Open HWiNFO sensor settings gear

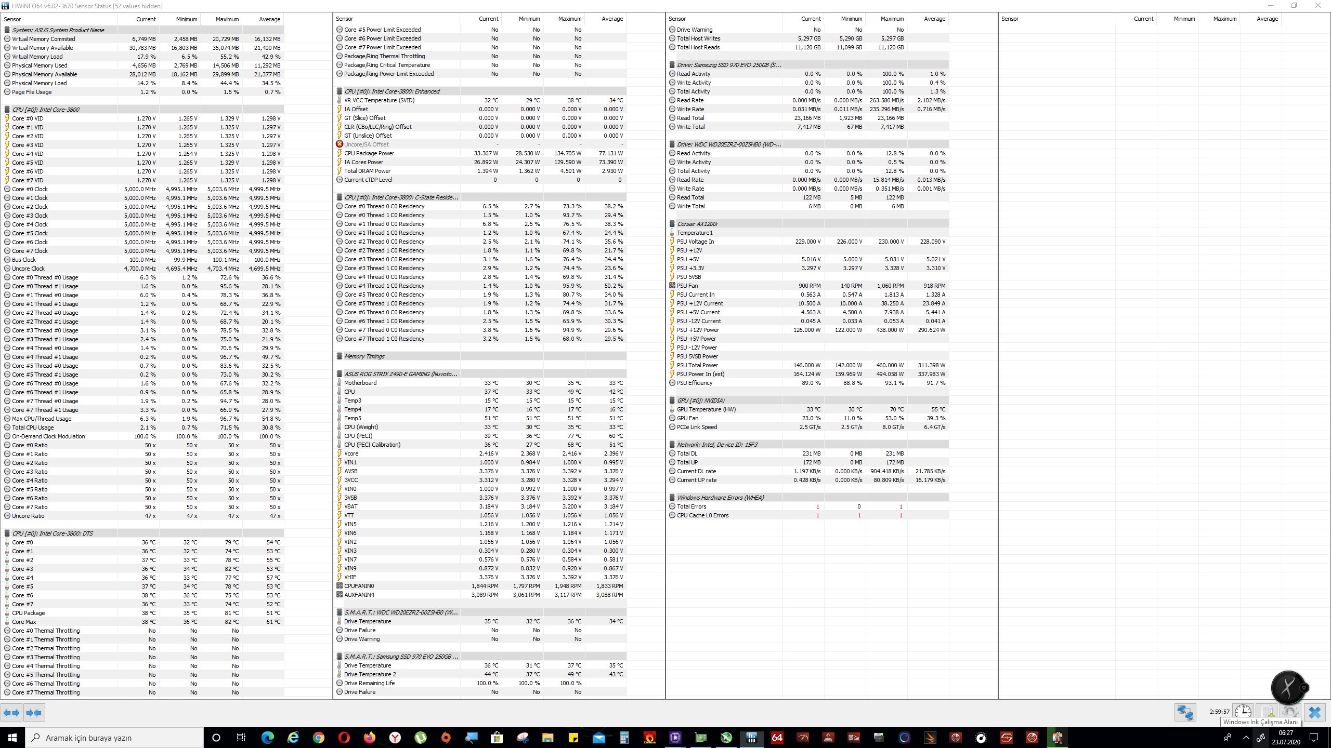click(x=1290, y=712)
